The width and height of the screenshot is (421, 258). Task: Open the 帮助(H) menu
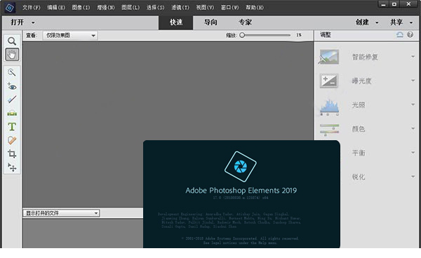(255, 8)
